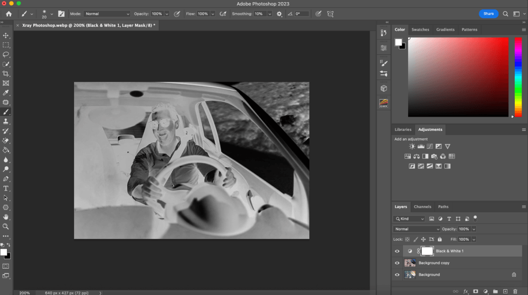Choose the Hand tool
The width and height of the screenshot is (528, 295).
[x=6, y=217]
